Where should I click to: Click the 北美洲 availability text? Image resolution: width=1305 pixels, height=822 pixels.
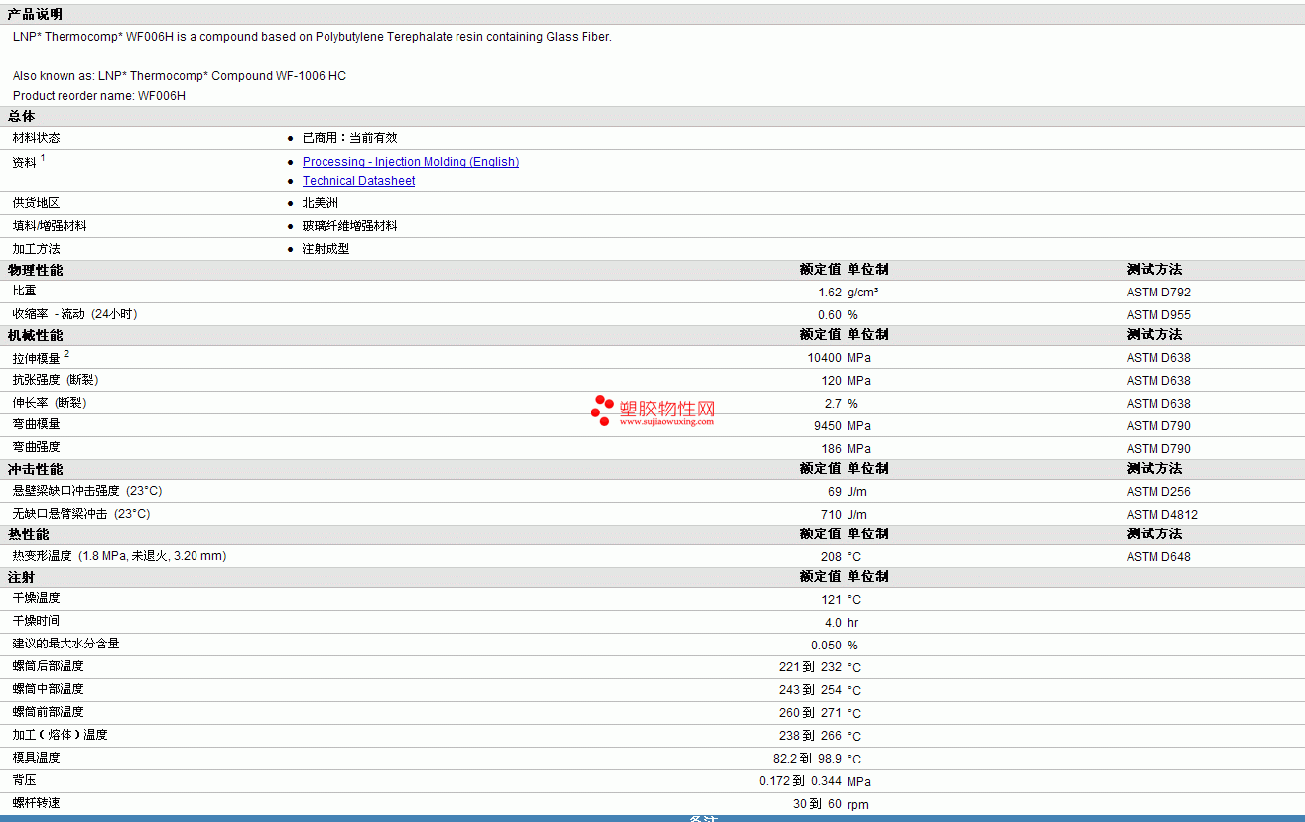(321, 203)
